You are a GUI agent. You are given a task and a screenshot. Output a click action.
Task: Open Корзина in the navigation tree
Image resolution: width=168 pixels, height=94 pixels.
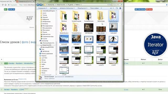[43, 56]
